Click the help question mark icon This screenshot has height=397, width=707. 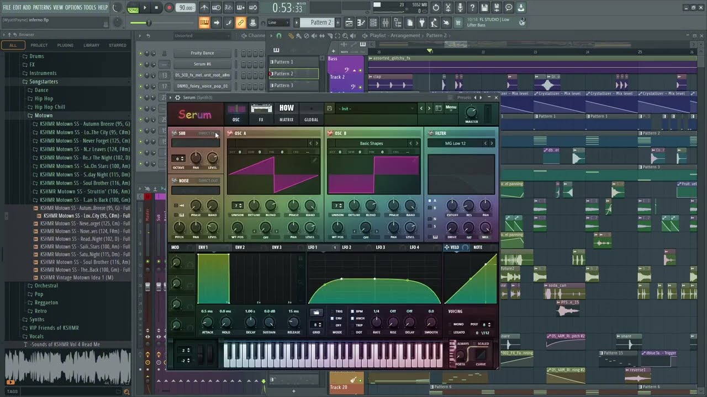tap(472, 8)
